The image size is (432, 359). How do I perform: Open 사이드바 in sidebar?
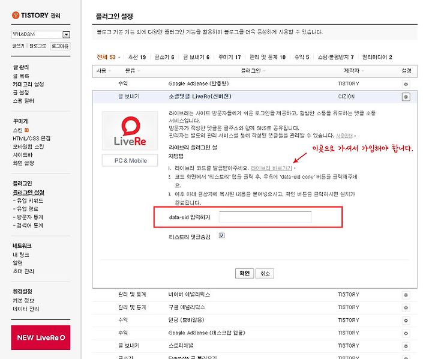pyautogui.click(x=23, y=155)
